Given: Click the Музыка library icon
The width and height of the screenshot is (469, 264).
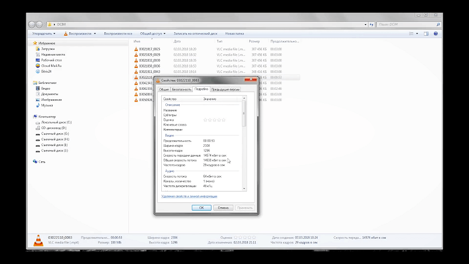Looking at the screenshot, I should tap(38, 105).
